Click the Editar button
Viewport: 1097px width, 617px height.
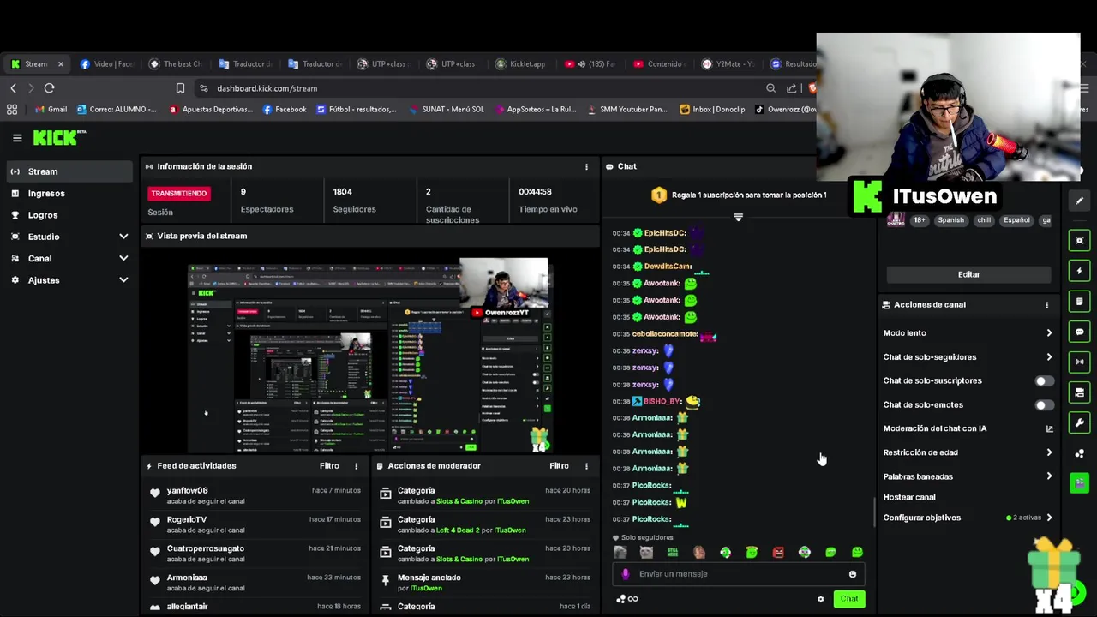click(968, 274)
